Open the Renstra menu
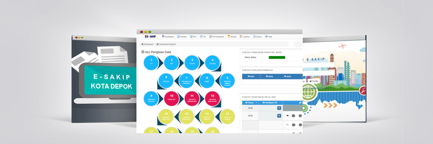Image resolution: width=433 pixels, height=144 pixels. 181,37
